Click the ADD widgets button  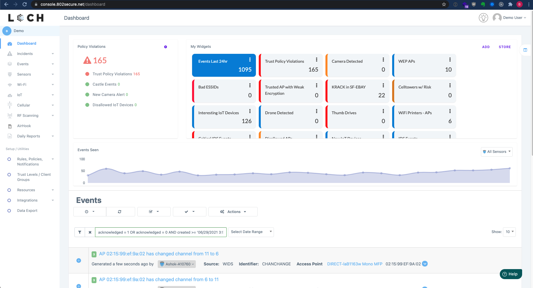(x=486, y=47)
